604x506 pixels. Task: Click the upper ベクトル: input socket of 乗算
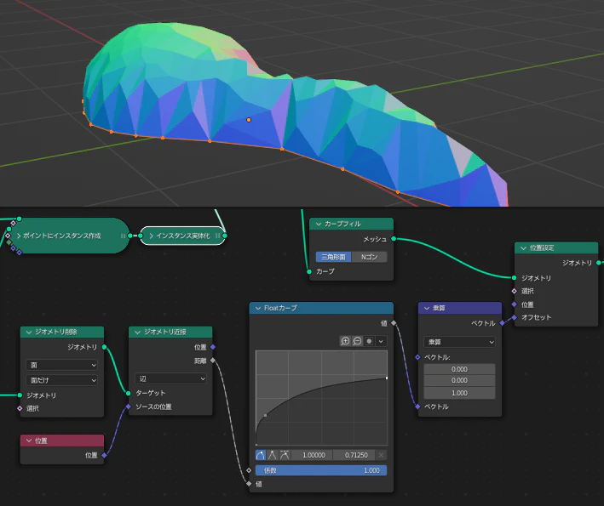pyautogui.click(x=418, y=357)
